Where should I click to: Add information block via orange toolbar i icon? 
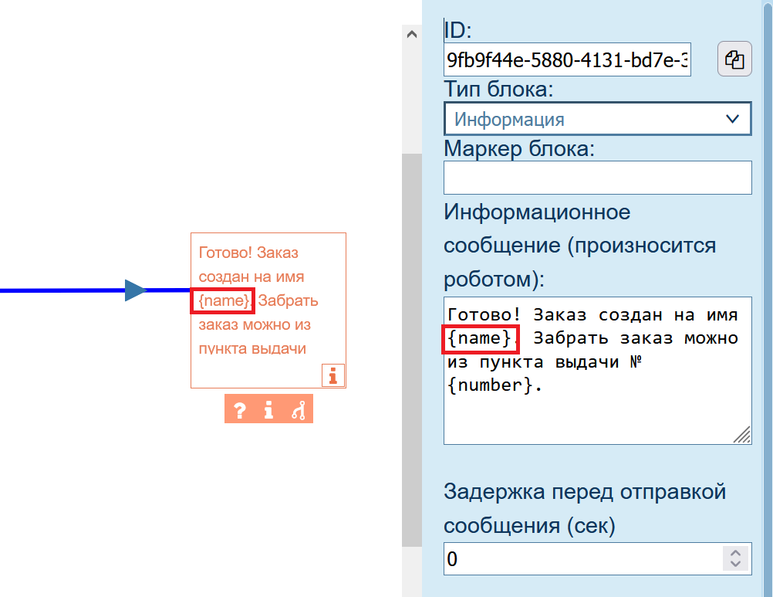pos(268,409)
